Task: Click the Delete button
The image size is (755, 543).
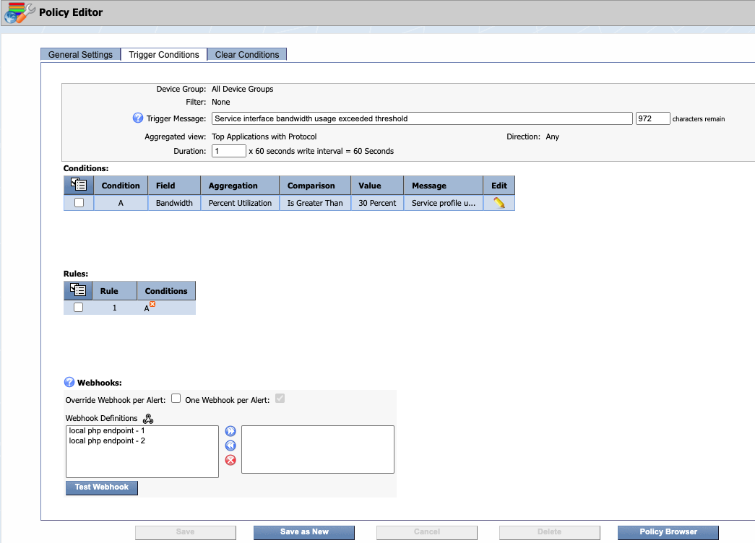Action: point(549,532)
